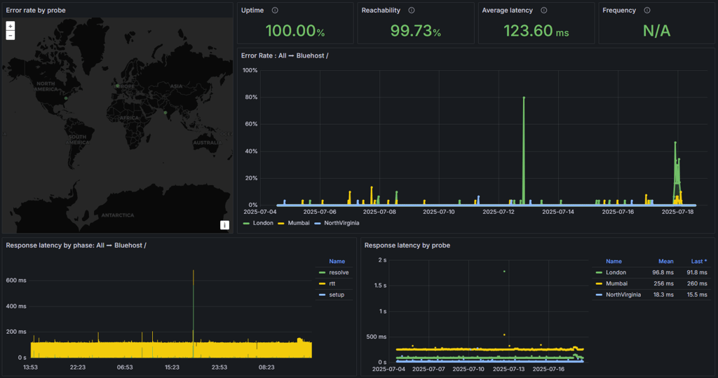This screenshot has height=378, width=718.
Task: Open the Average latency panel title menu
Action: pos(508,10)
